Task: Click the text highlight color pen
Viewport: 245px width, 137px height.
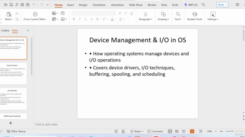Action: (121, 19)
